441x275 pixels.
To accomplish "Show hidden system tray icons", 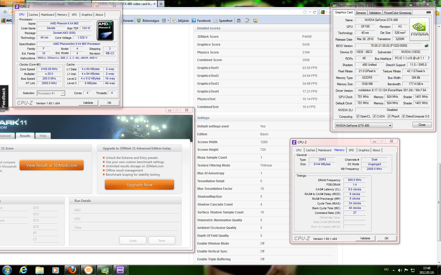I will 393,270.
